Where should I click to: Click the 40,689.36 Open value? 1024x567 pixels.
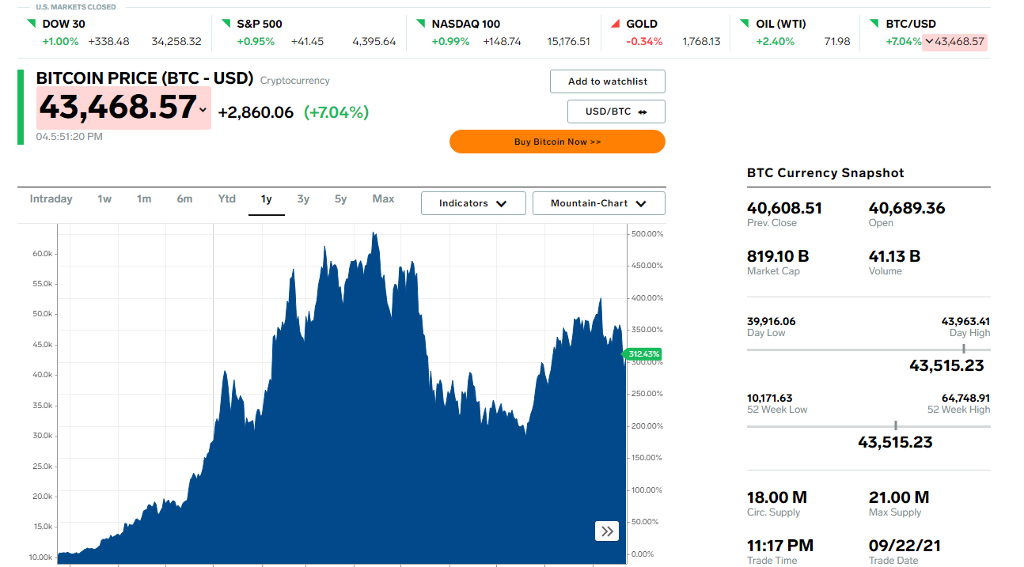[907, 208]
